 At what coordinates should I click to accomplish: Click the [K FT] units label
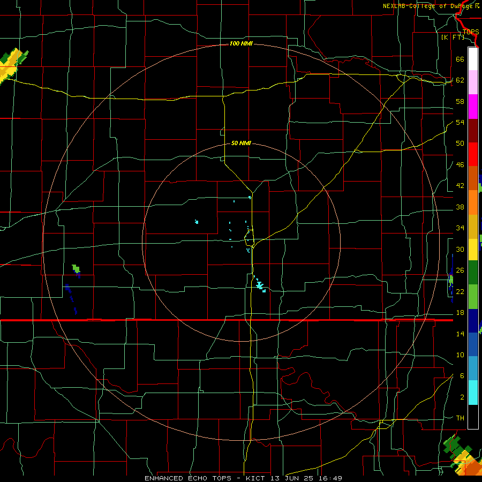[x=453, y=37]
